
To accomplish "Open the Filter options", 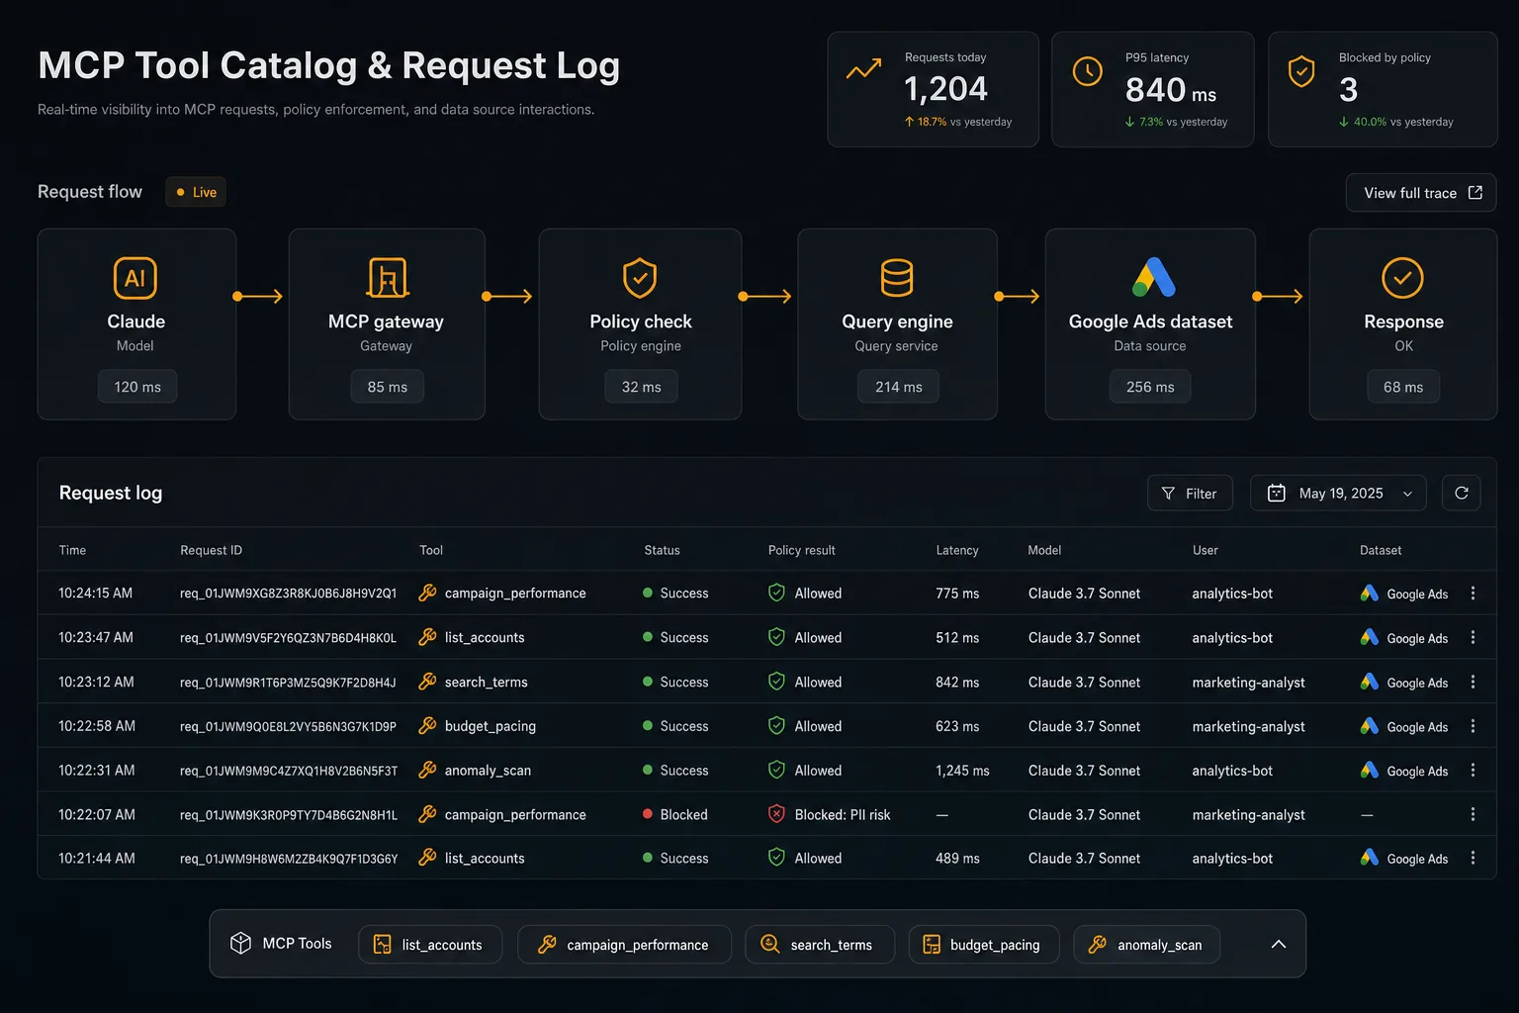I will click(x=1190, y=493).
